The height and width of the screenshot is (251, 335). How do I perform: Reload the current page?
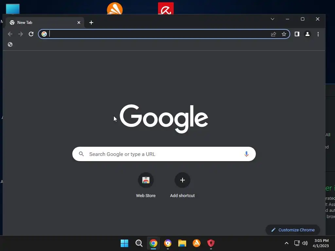tap(31, 34)
